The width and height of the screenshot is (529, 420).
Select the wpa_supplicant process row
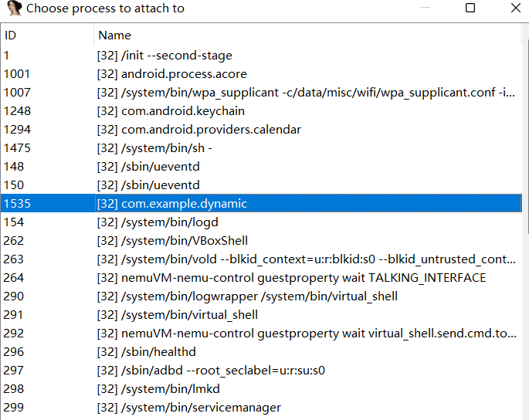click(261, 93)
